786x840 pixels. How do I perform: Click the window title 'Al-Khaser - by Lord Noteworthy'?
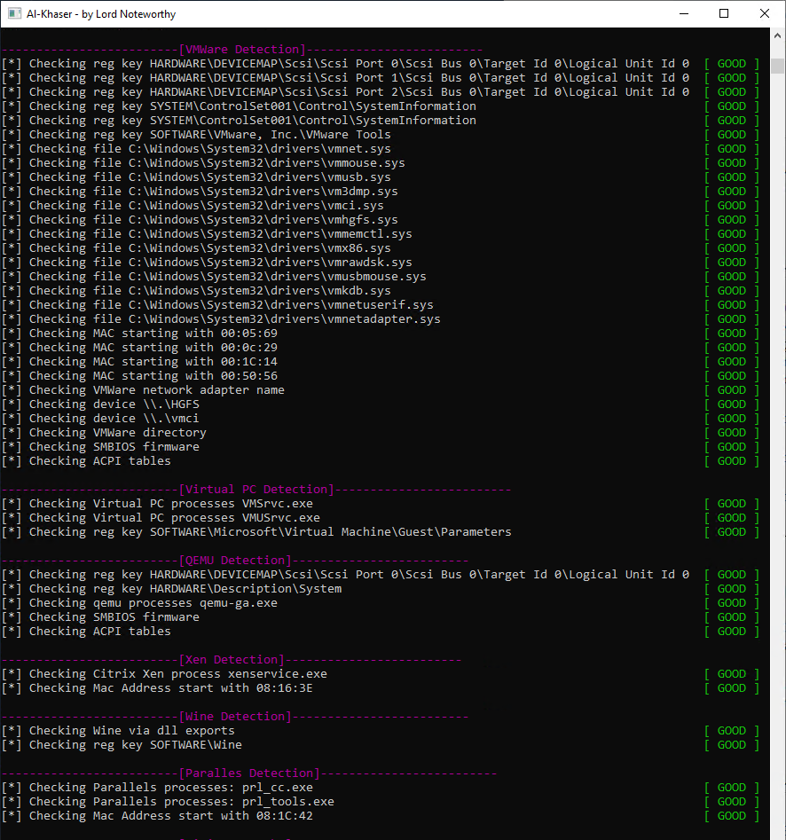coord(101,14)
